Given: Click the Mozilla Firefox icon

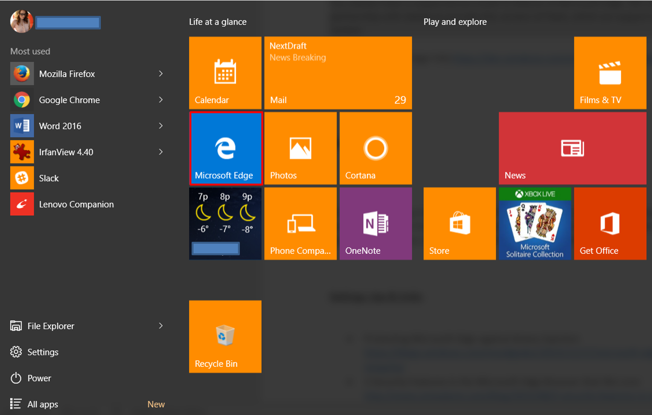Looking at the screenshot, I should [22, 74].
